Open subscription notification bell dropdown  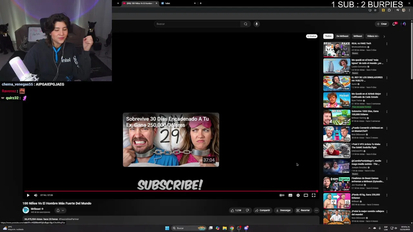coord(60,210)
